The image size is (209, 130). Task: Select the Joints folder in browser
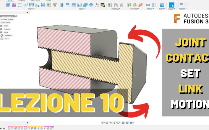tap(6, 32)
